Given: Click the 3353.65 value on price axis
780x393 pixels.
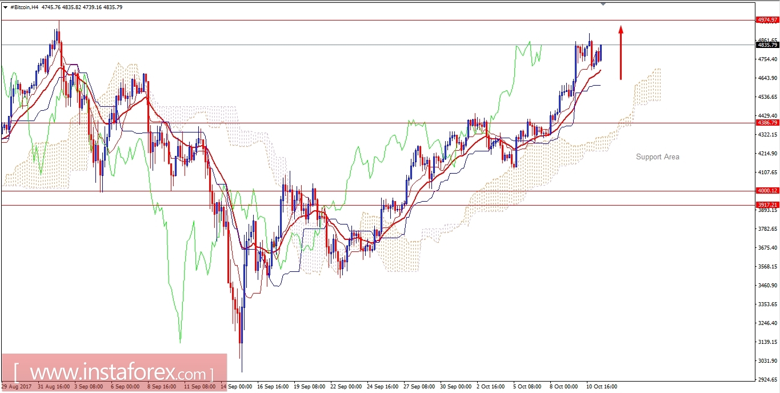Looking at the screenshot, I should [767, 304].
